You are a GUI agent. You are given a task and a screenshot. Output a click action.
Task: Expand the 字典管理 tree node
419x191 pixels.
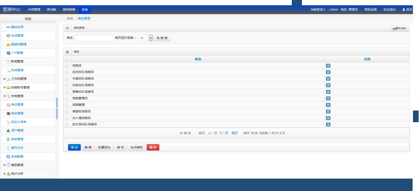tap(5, 96)
